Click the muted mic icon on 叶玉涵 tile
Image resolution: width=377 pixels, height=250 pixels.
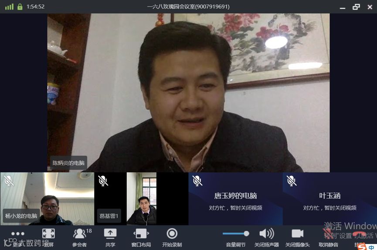click(292, 181)
